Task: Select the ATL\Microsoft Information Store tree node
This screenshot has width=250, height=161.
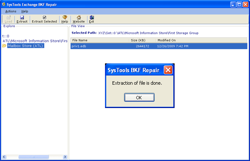Action: (35, 41)
